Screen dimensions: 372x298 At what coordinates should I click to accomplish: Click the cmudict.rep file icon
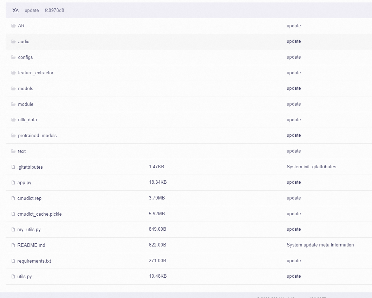13,198
